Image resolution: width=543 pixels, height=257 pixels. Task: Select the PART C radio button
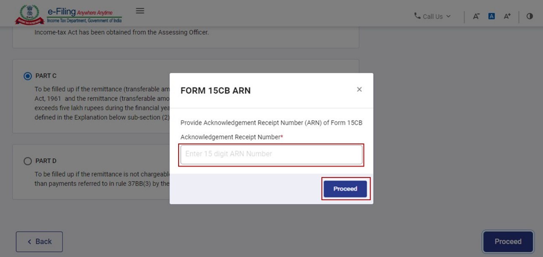[x=28, y=76]
